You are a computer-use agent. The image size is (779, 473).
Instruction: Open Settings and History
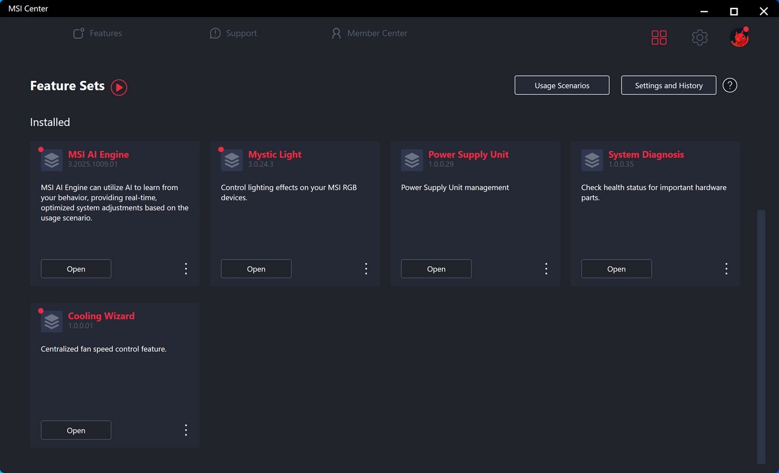pyautogui.click(x=668, y=85)
